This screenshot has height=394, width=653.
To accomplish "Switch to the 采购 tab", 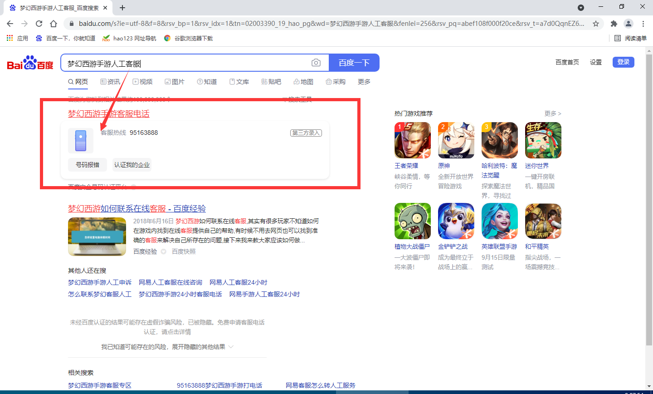I will 336,82.
